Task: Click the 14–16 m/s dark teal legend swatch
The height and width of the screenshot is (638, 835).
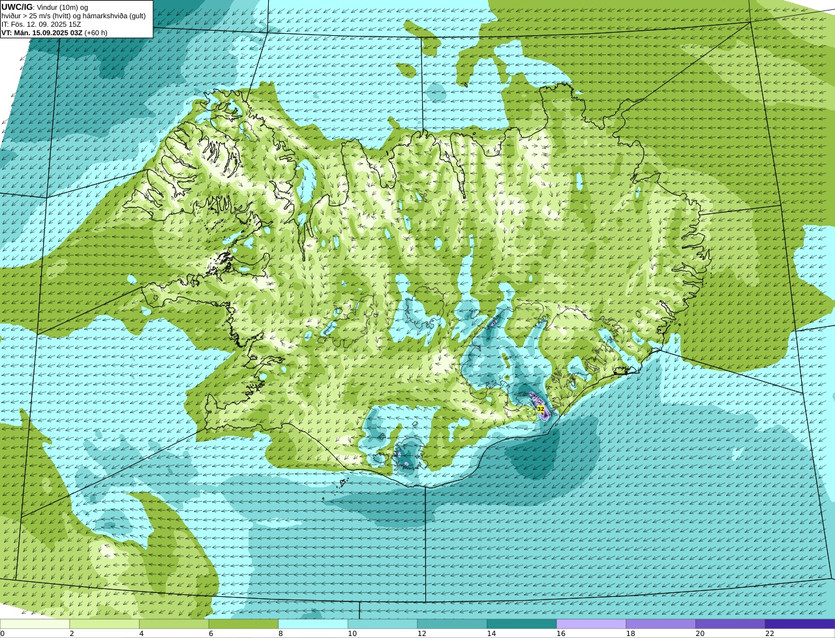Action: 522,624
